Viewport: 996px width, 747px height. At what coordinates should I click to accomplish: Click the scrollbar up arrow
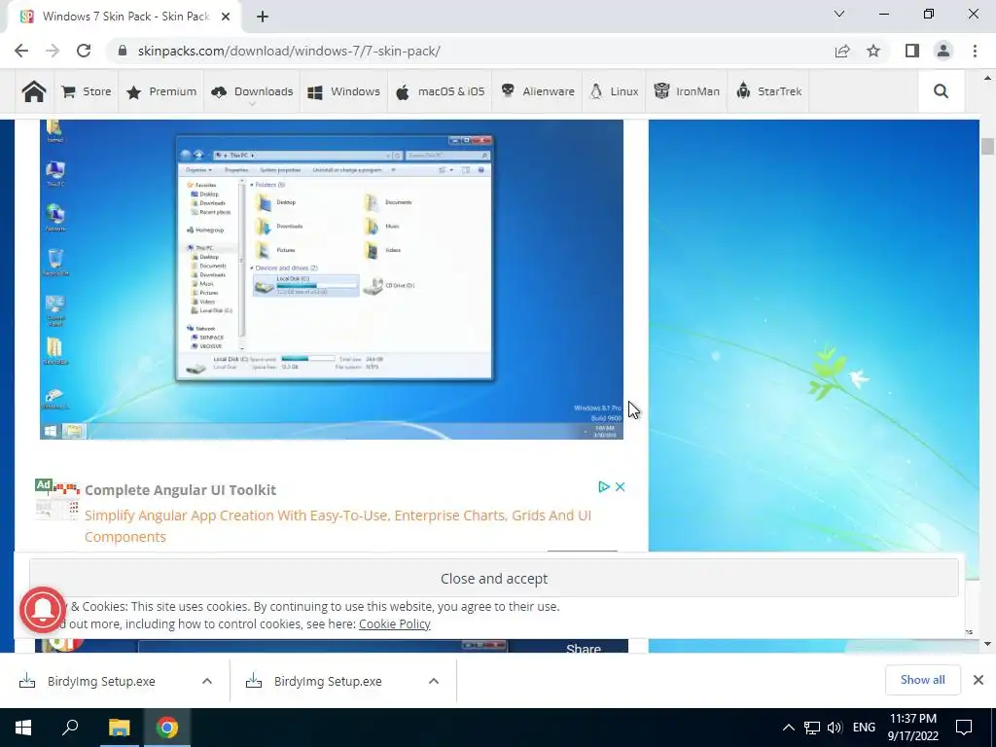pos(987,78)
